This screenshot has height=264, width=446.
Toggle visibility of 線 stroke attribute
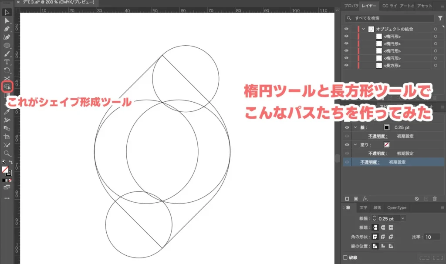pyautogui.click(x=347, y=127)
